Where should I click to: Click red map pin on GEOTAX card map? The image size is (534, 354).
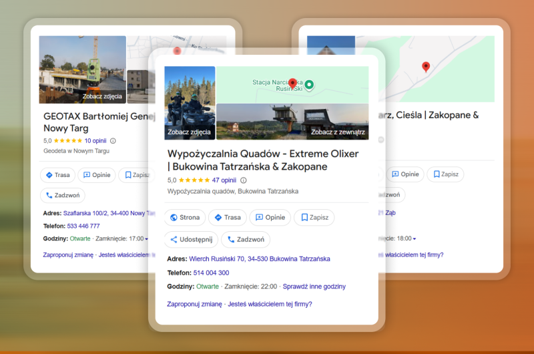177,51
